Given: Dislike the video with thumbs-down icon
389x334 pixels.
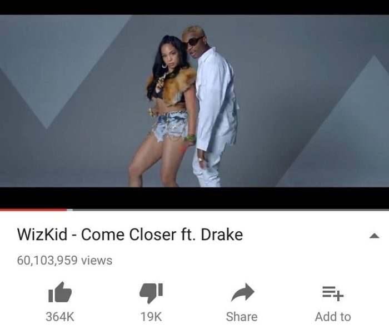Looking at the screenshot, I should (151, 293).
